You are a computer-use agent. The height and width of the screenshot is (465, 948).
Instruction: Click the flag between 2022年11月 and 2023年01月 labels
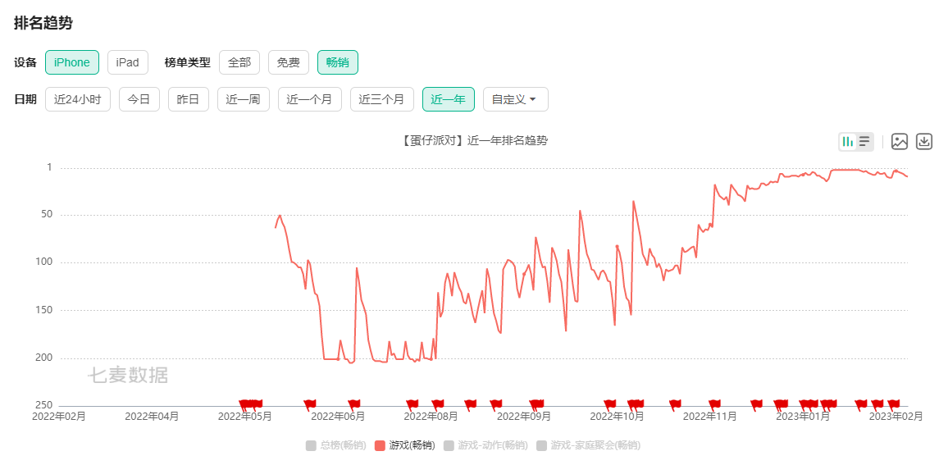756,403
